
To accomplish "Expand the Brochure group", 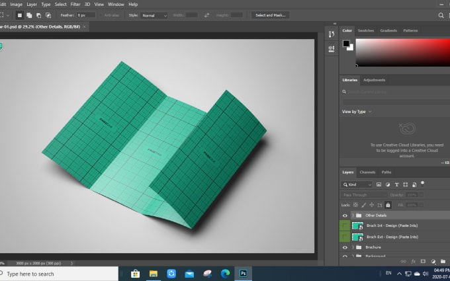I will (x=353, y=247).
